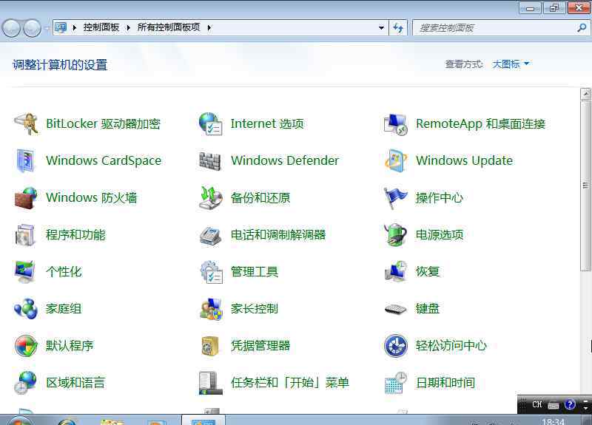Open the Internet 选项 globe icon
Viewport: 592px width, 425px height.
tap(210, 123)
